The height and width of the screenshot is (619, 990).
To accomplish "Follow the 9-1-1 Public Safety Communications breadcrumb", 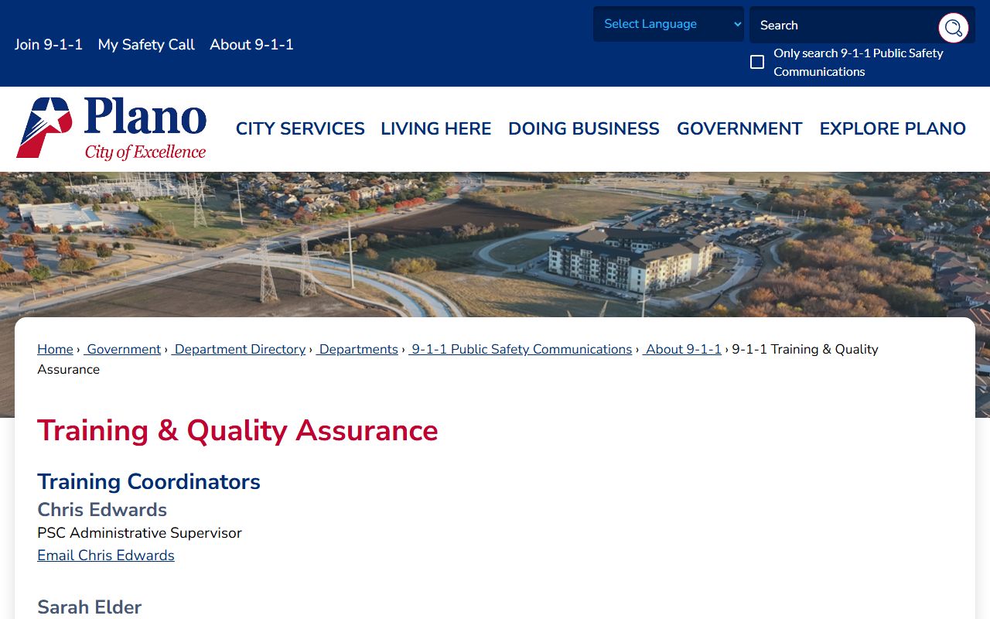I will (520, 349).
